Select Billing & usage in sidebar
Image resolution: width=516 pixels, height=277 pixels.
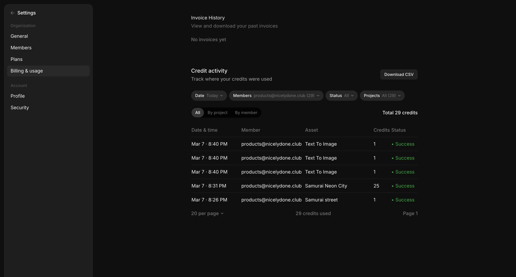48,71
